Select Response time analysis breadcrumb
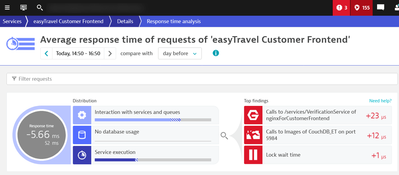This screenshot has height=175, width=399. [174, 22]
